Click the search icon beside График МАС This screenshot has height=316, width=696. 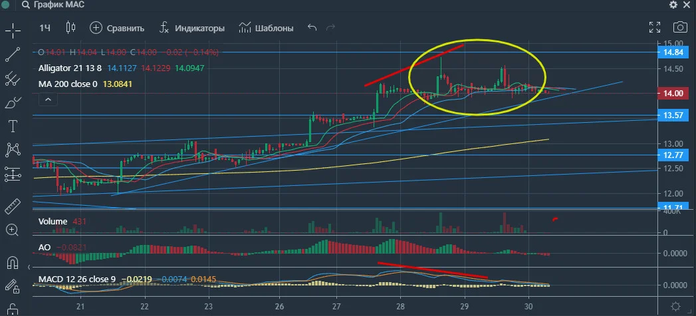click(26, 5)
